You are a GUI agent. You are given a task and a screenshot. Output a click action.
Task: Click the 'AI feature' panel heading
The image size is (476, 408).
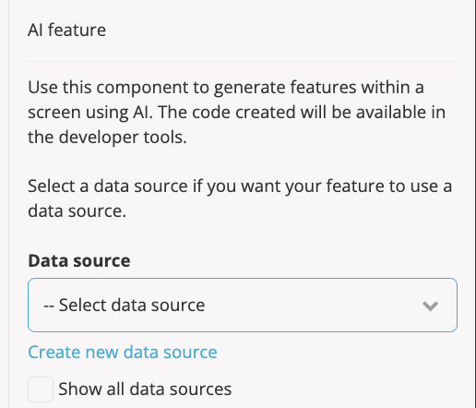coord(66,30)
